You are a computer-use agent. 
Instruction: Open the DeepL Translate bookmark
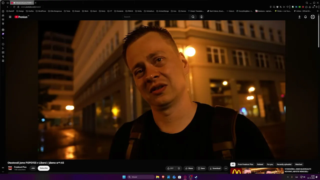pyautogui.click(x=195, y=11)
